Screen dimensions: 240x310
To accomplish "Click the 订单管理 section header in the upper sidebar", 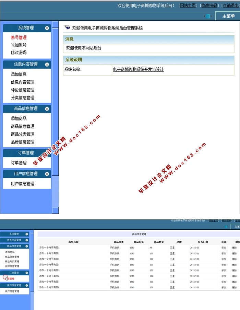I will coord(27,153).
